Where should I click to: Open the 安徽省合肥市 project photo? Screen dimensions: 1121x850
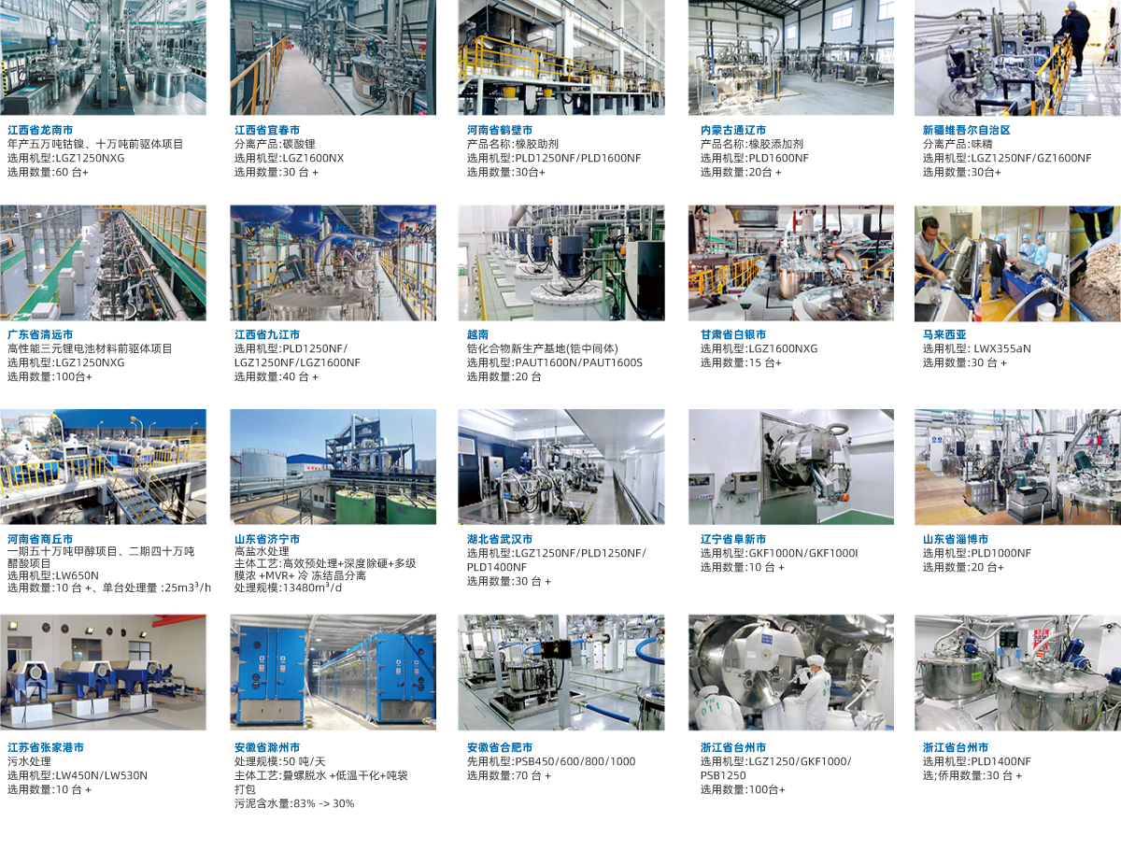pos(561,673)
